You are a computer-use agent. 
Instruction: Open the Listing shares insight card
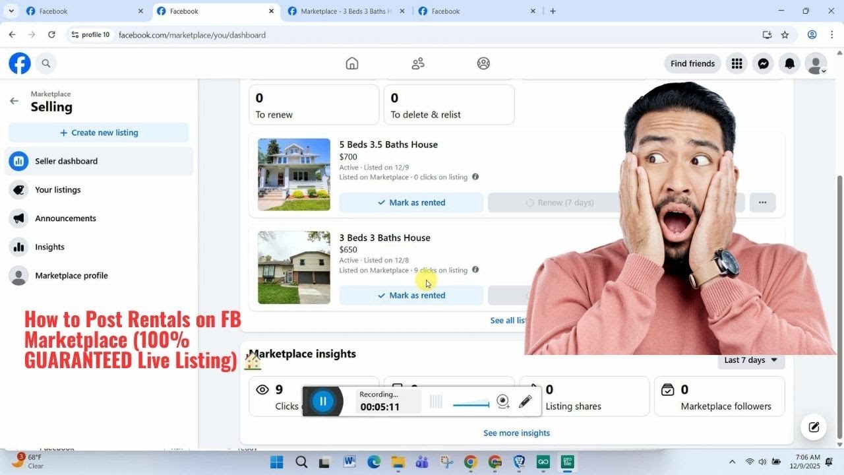(x=584, y=396)
